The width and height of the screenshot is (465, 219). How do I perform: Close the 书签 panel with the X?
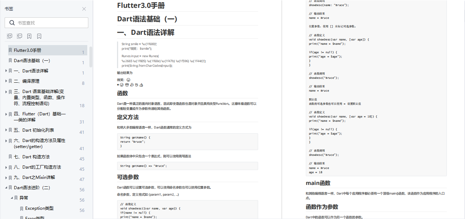tap(84, 9)
